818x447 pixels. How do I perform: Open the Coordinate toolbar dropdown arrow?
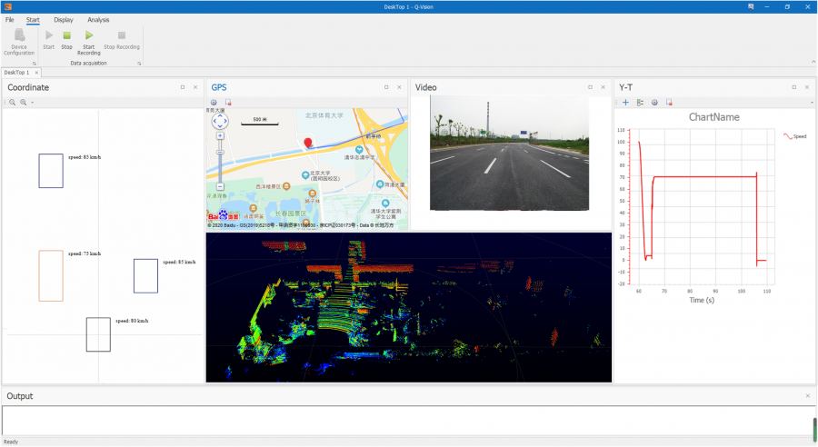pos(33,103)
